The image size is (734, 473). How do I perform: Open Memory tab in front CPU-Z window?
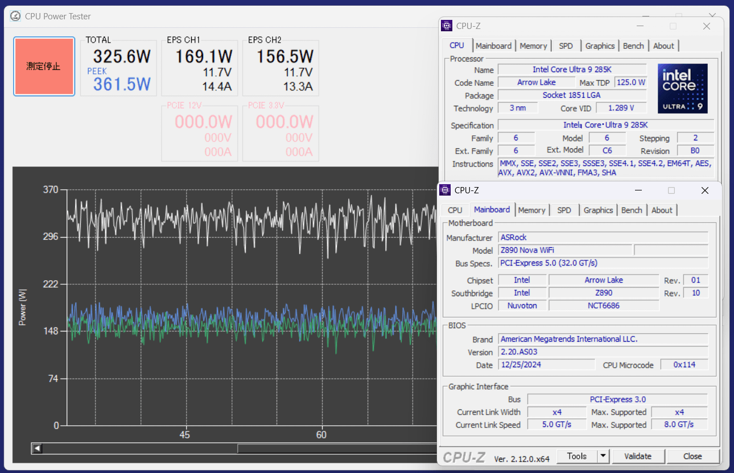(532, 210)
